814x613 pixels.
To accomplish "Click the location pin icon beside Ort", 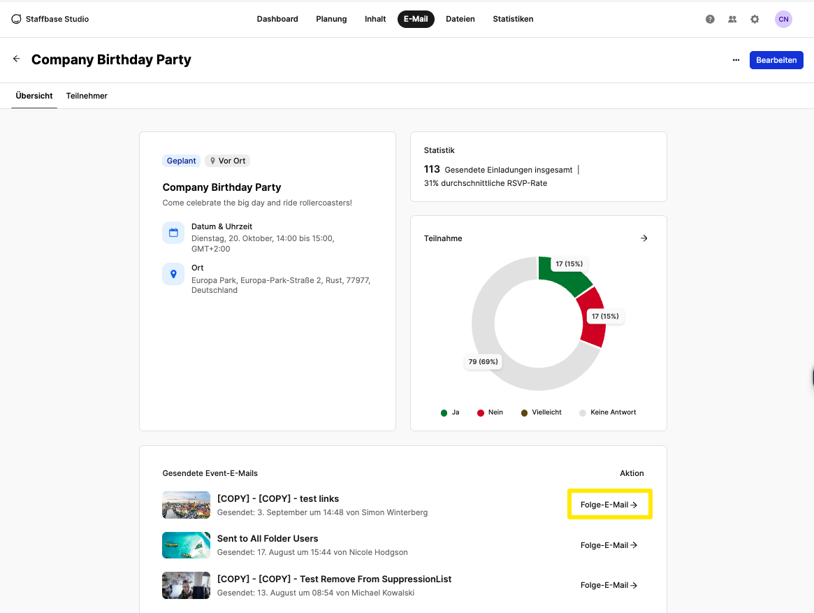I will point(173,274).
